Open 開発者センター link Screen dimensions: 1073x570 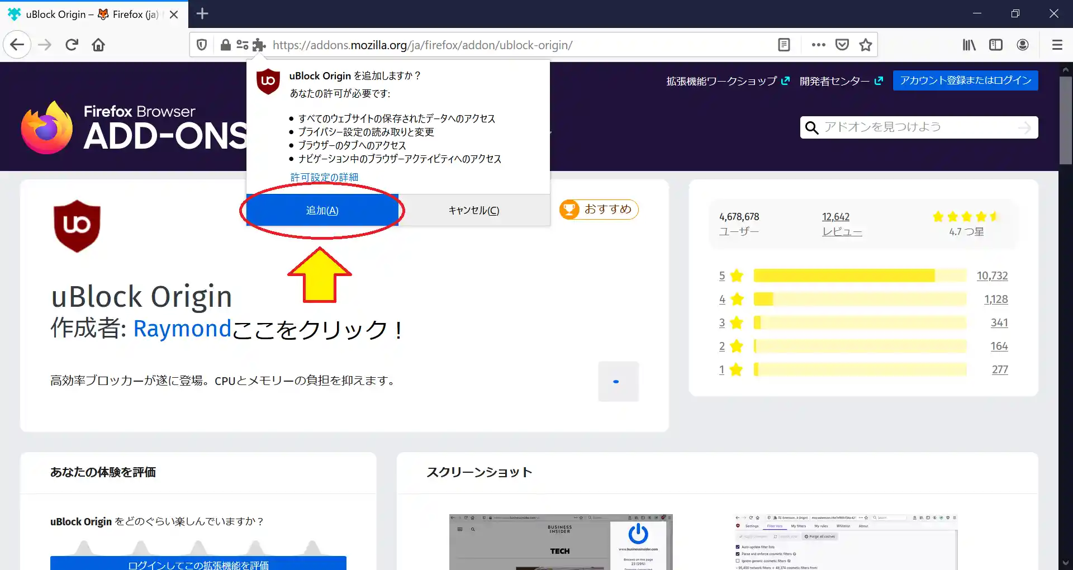841,81
